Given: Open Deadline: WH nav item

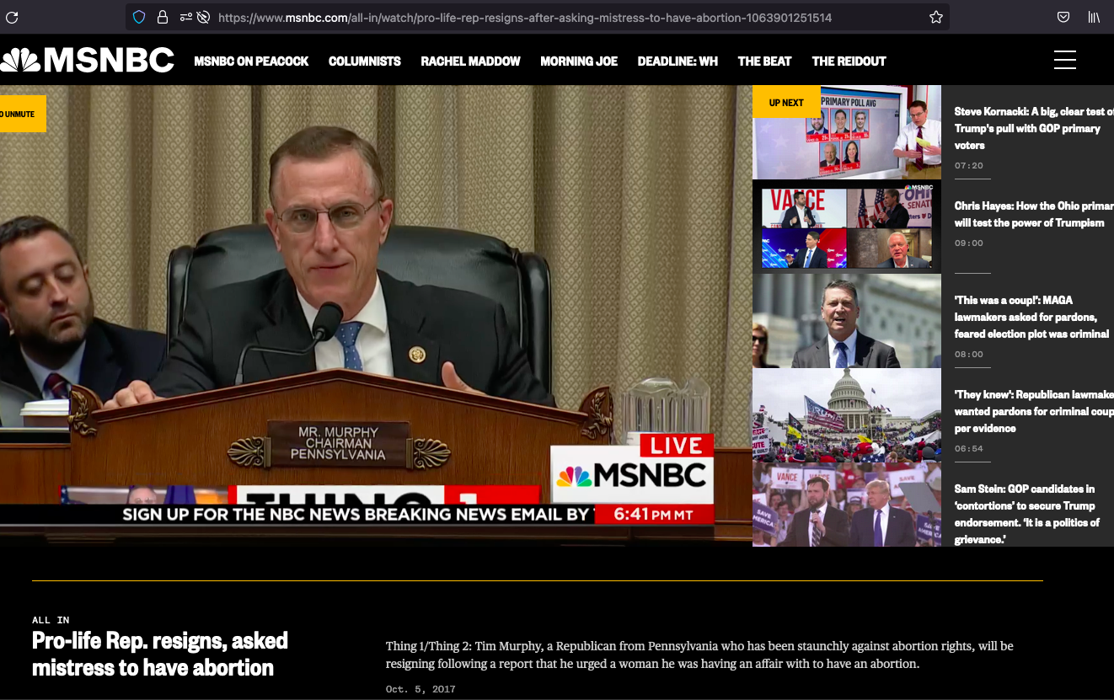Looking at the screenshot, I should point(678,61).
